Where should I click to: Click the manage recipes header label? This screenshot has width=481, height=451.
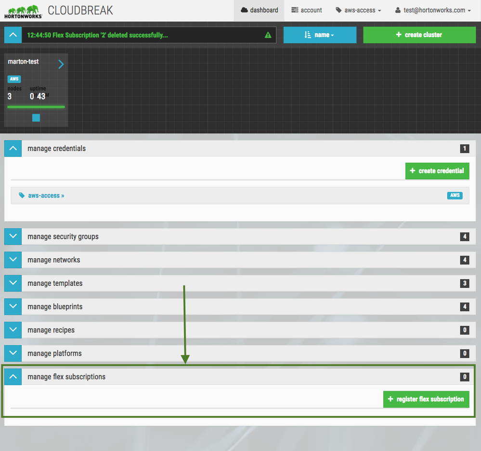click(x=51, y=330)
